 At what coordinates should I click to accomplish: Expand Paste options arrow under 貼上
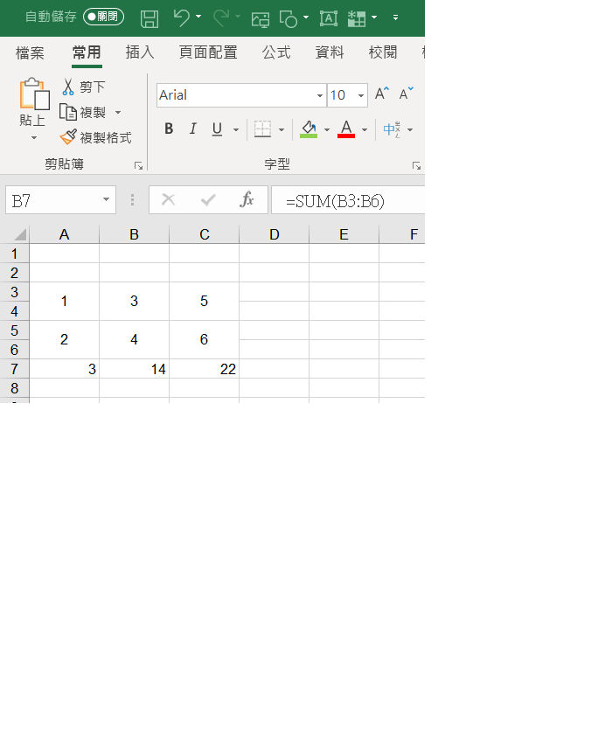point(34,138)
